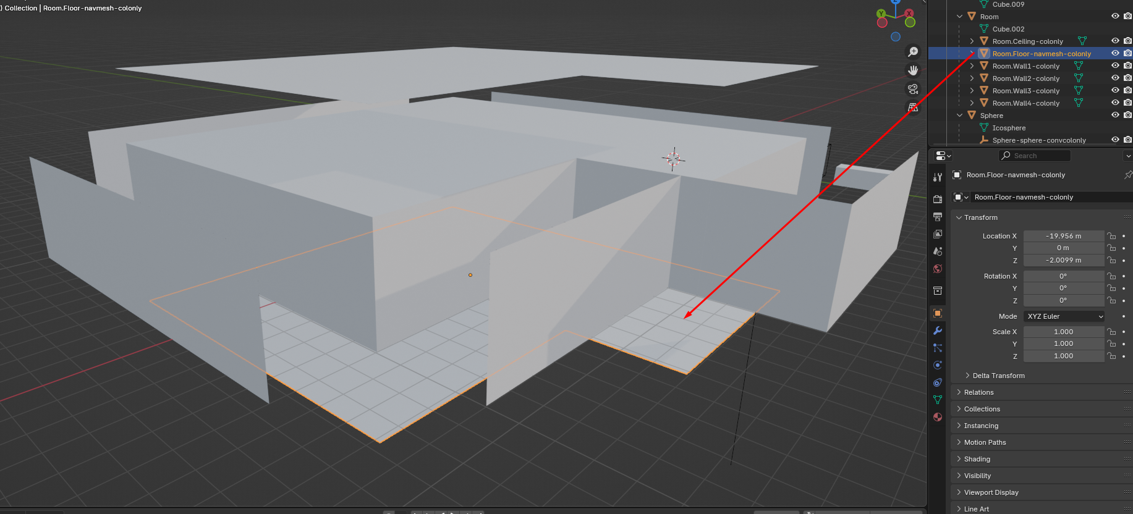Click the X axis on the navigation gizmo

tap(909, 14)
